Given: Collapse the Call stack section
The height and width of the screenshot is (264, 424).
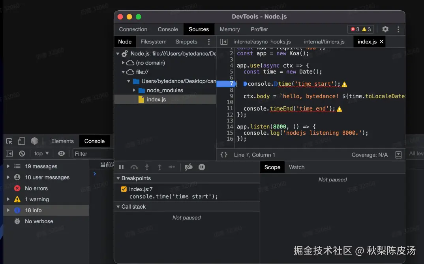Looking at the screenshot, I should tap(118, 207).
